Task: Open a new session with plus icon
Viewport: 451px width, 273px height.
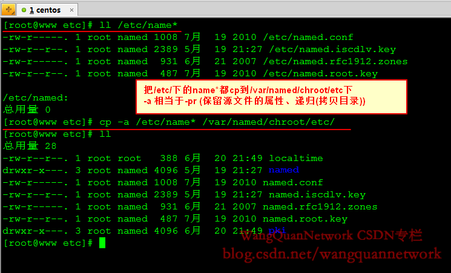Action: (8, 10)
